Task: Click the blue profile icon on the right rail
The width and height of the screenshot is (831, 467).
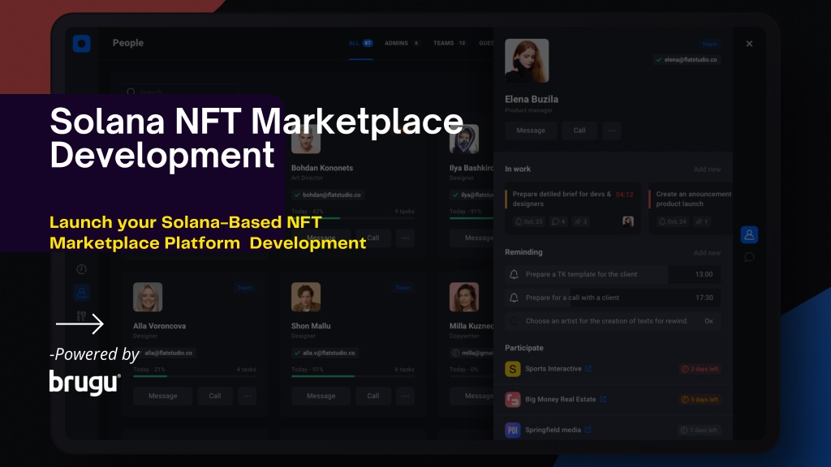Action: click(x=749, y=234)
